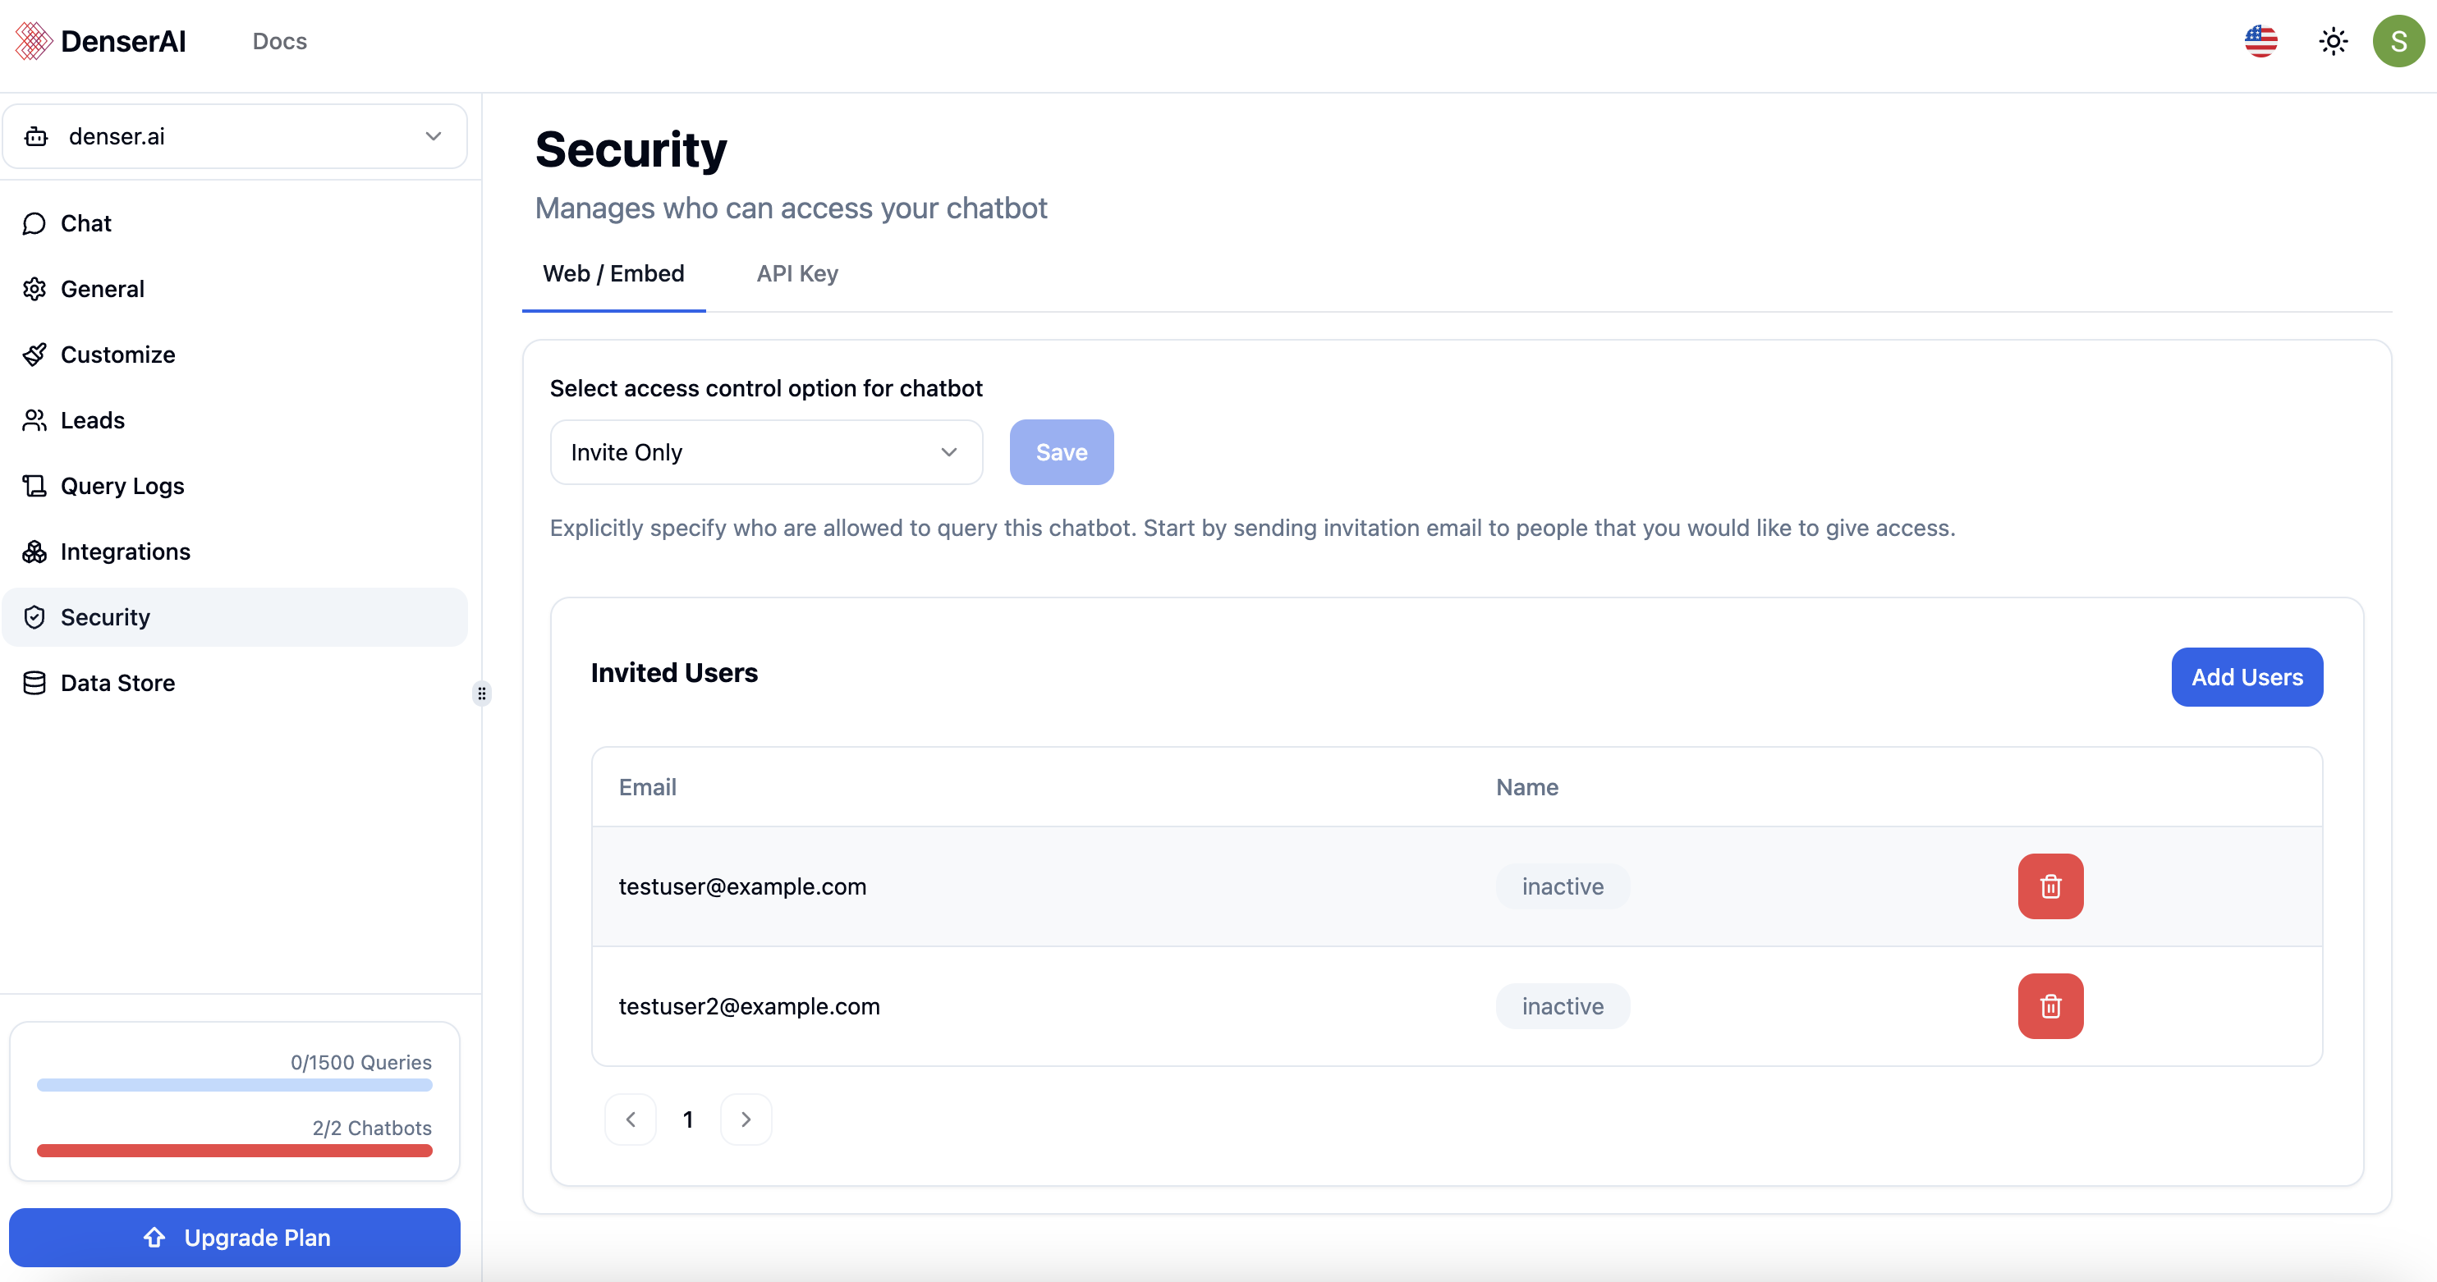The height and width of the screenshot is (1282, 2437).
Task: Open the Chat section
Action: (x=85, y=222)
